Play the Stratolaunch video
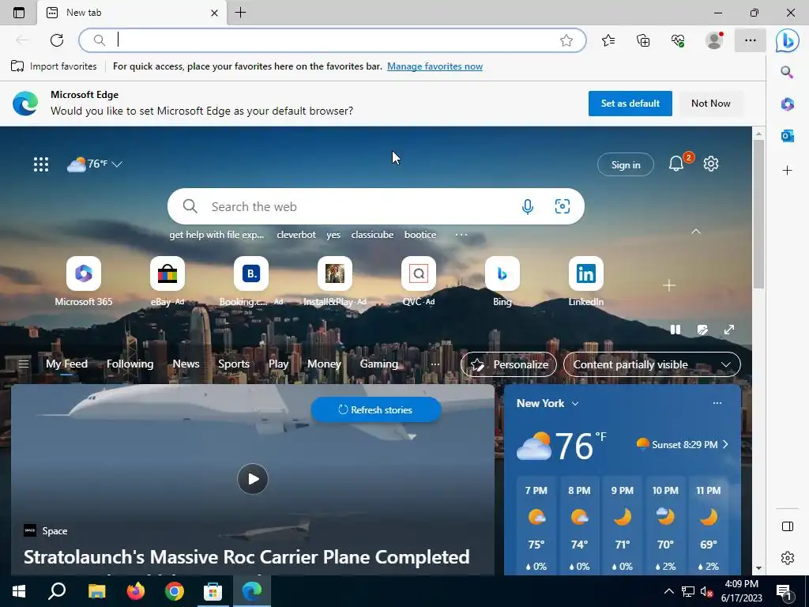 252,479
